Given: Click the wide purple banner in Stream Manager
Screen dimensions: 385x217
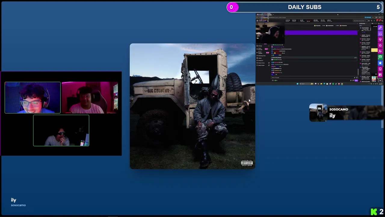Looking at the screenshot, I should [x=321, y=33].
